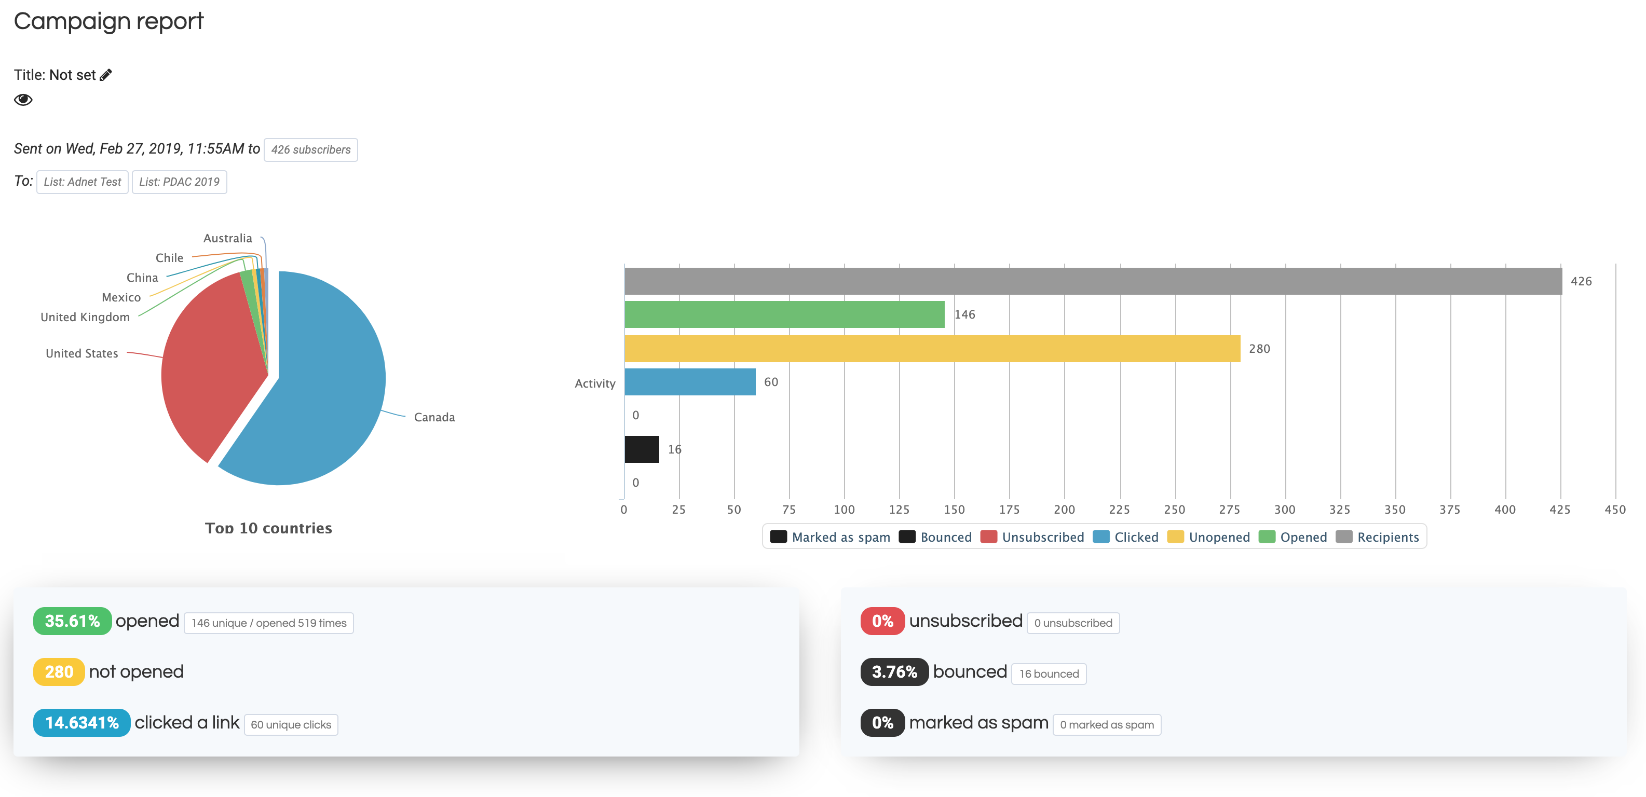Click the China pie label
1646x797 pixels.
pyautogui.click(x=142, y=277)
